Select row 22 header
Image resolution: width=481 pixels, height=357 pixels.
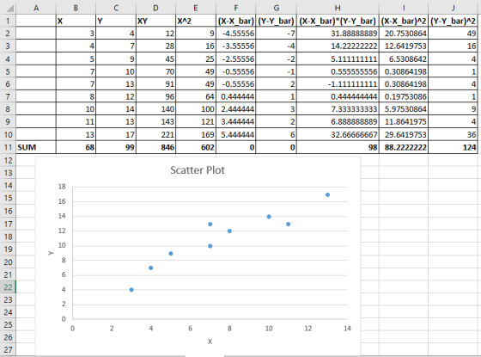[x=8, y=287]
